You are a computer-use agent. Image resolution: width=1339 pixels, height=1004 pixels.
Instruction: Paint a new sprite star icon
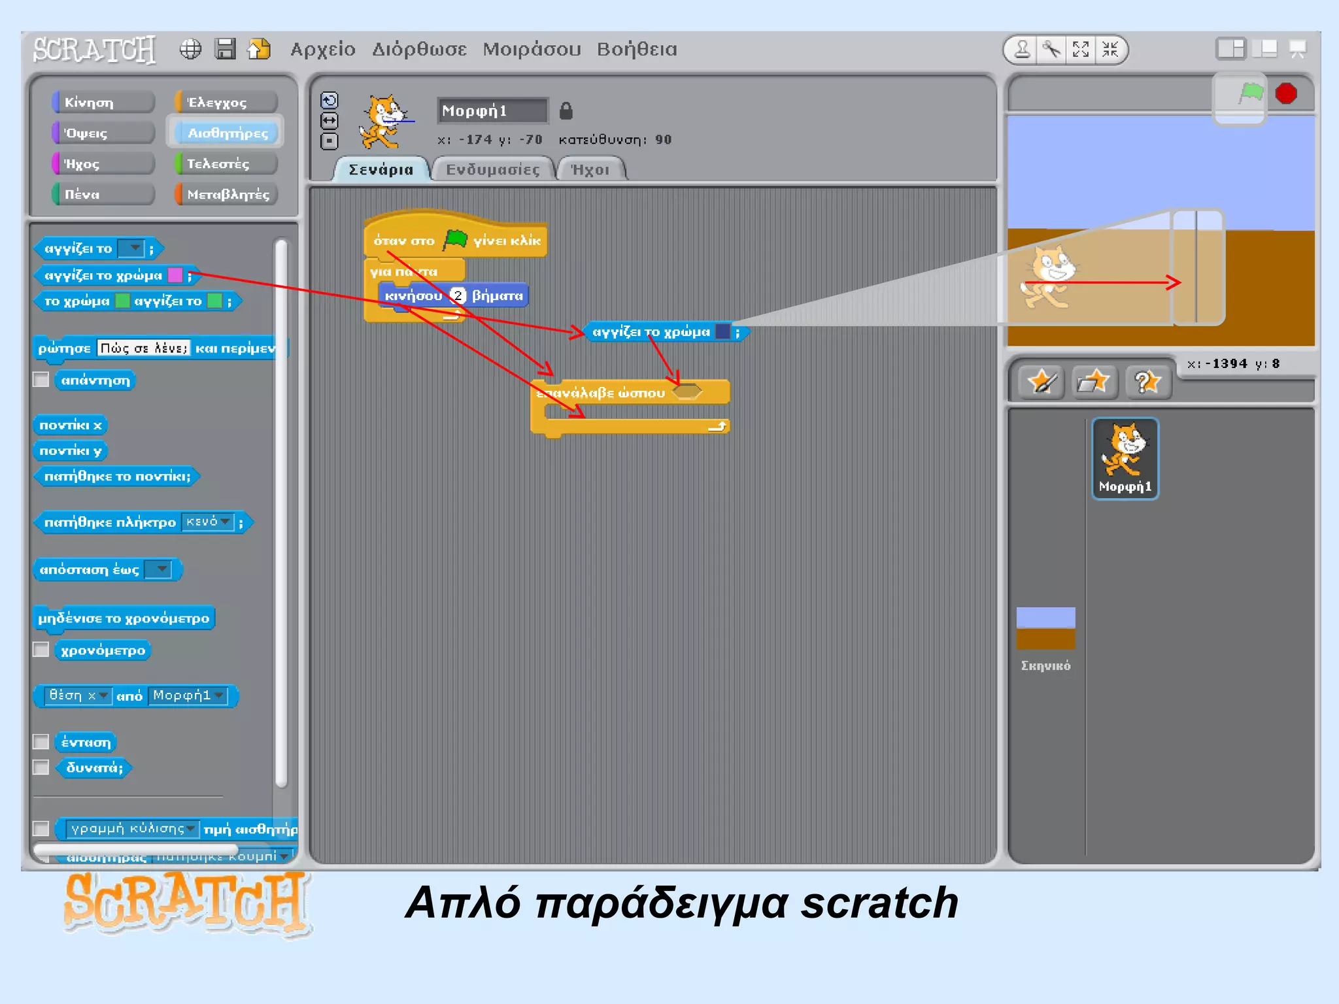[x=1042, y=382]
